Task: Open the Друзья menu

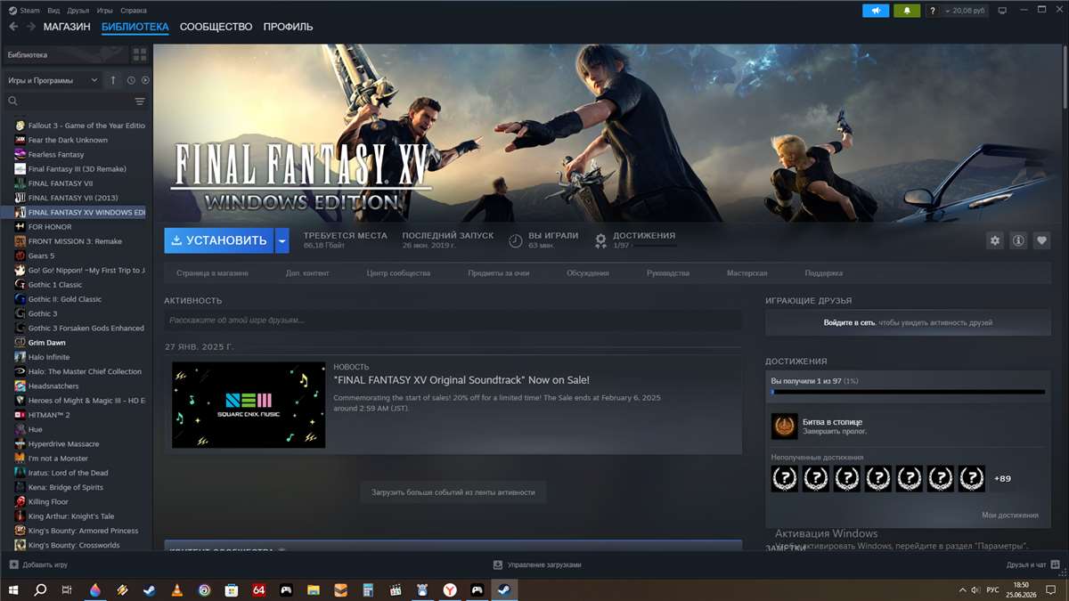Action: 78,11
